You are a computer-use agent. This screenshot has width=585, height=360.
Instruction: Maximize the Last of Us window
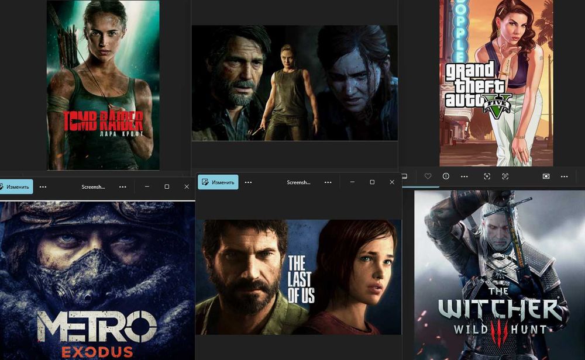[x=372, y=182]
